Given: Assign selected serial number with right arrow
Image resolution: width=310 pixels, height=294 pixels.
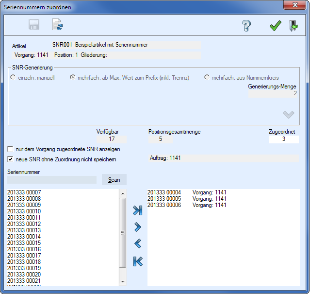Looking at the screenshot, I should click(x=137, y=227).
